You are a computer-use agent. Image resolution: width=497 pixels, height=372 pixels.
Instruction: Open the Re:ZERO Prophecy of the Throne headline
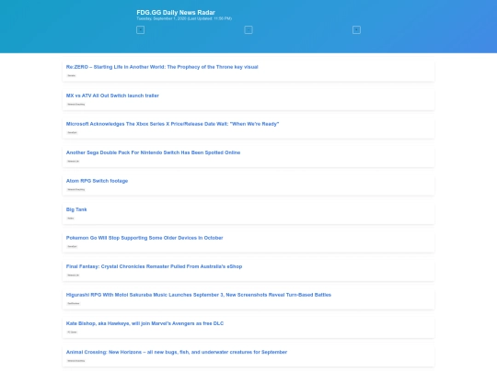[x=162, y=67]
